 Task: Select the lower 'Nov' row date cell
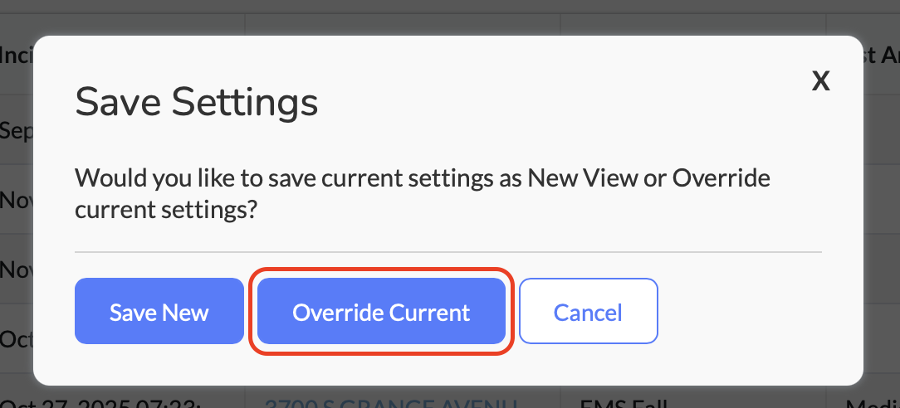point(16,270)
